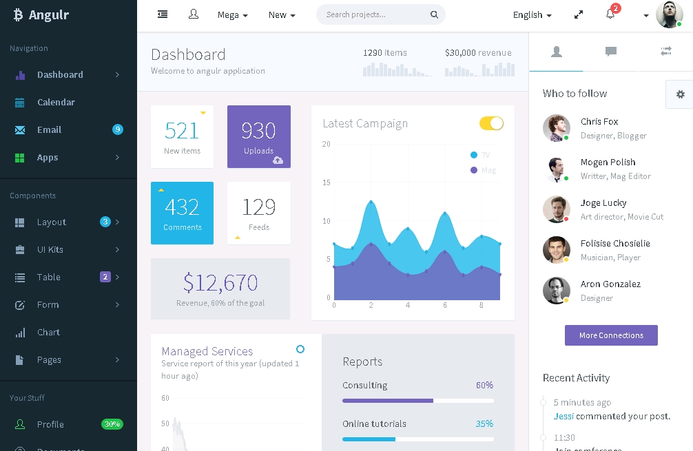Toggle the TV series legend in chart

479,155
